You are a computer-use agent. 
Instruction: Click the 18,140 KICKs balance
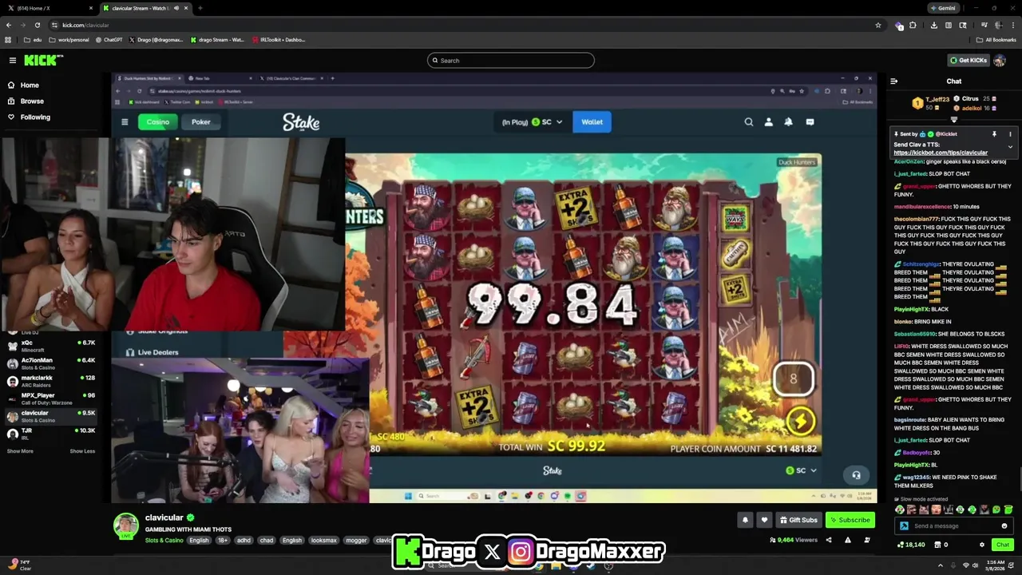tap(911, 545)
